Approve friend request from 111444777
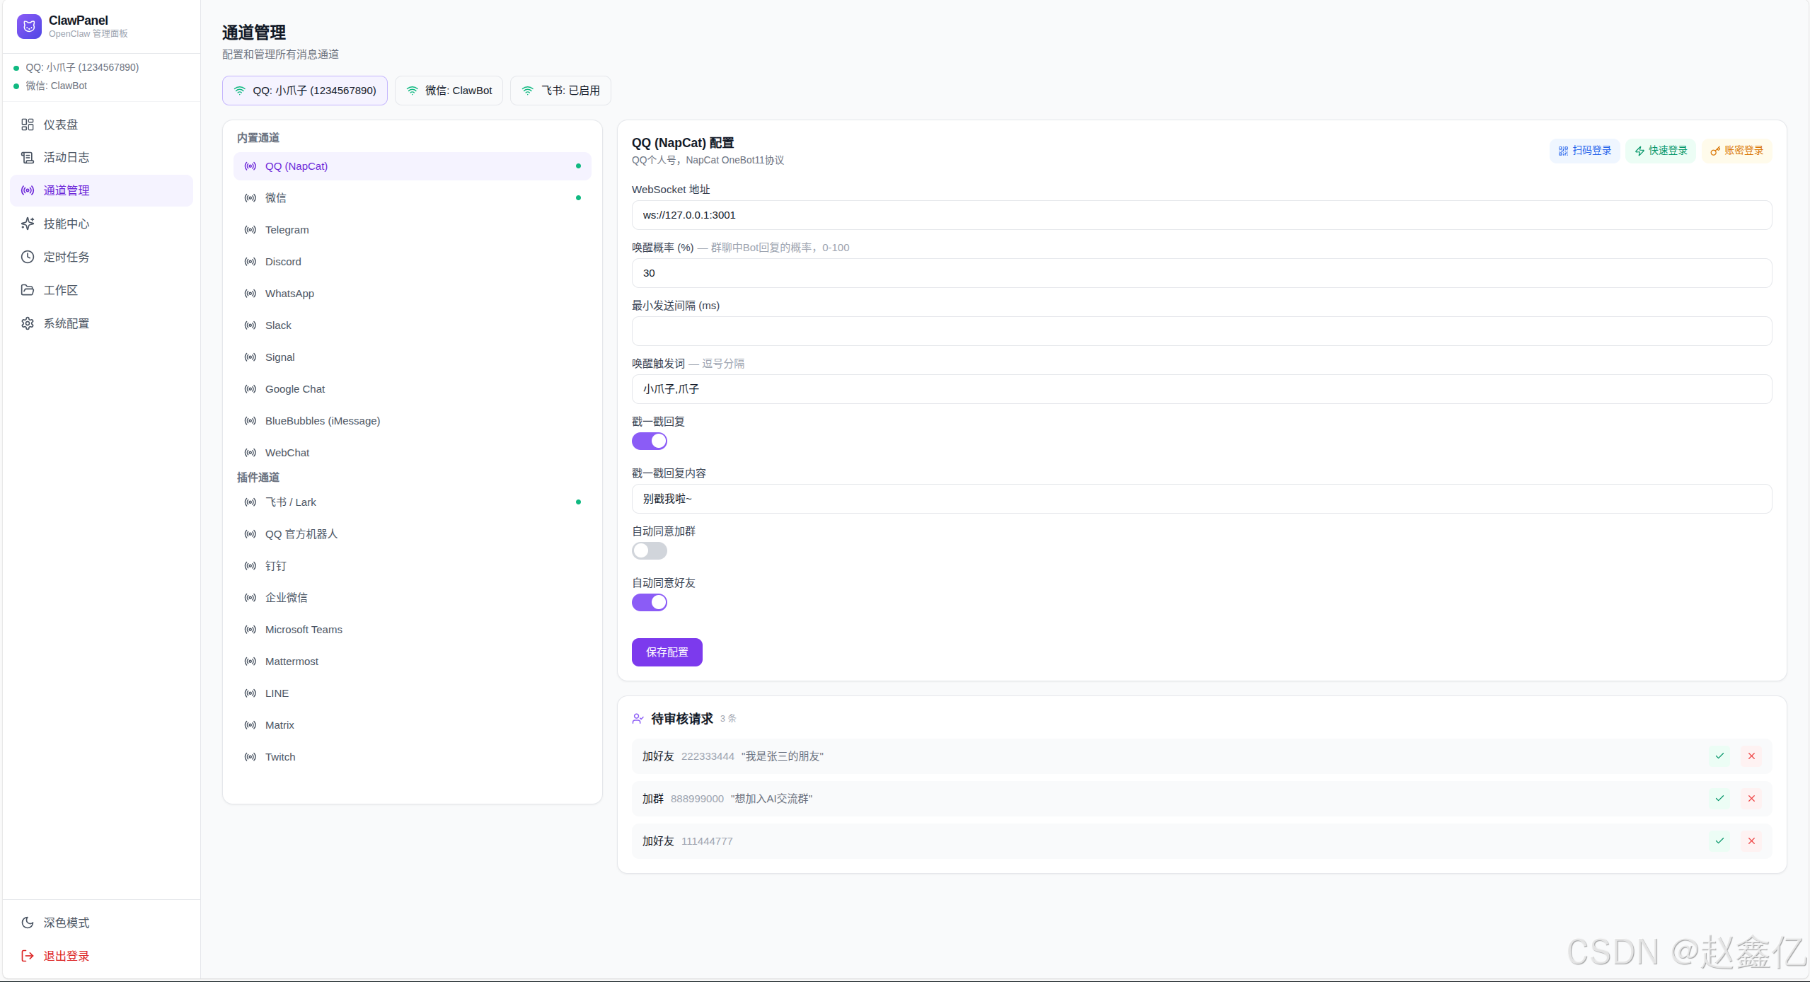The image size is (1810, 982). [x=1719, y=841]
